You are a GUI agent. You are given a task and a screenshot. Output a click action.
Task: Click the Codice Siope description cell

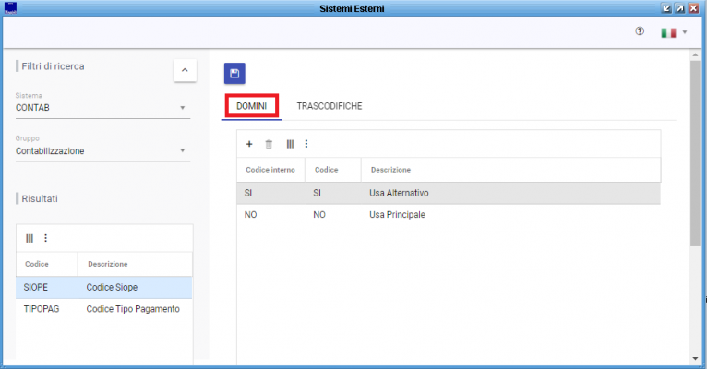click(112, 288)
